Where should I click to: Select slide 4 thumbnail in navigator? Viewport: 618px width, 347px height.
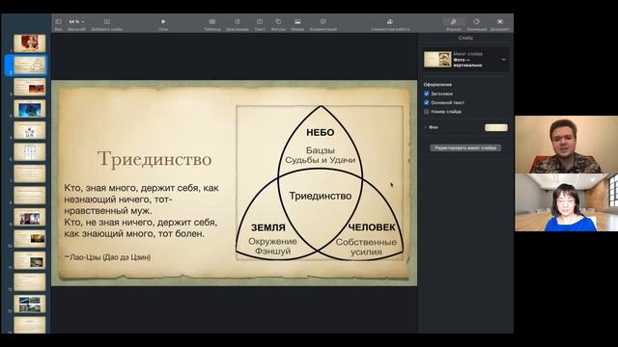tap(30, 109)
